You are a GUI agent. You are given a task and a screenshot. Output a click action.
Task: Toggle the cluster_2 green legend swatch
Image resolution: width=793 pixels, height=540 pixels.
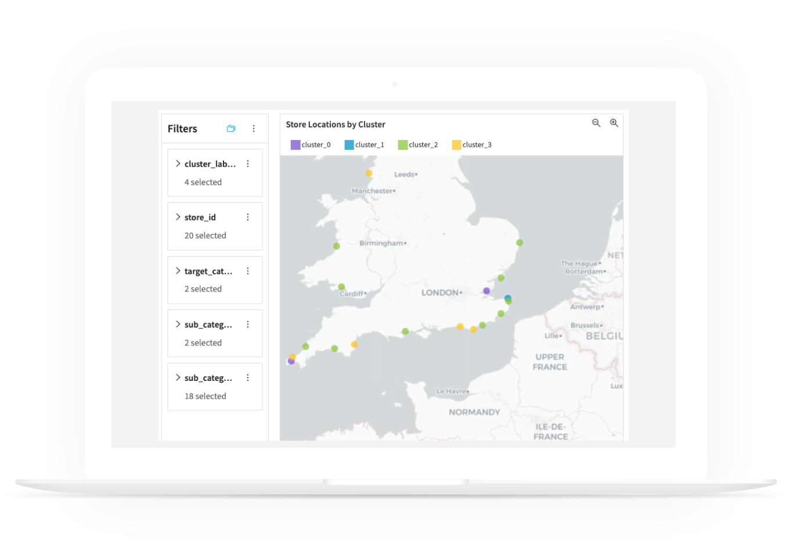click(402, 145)
